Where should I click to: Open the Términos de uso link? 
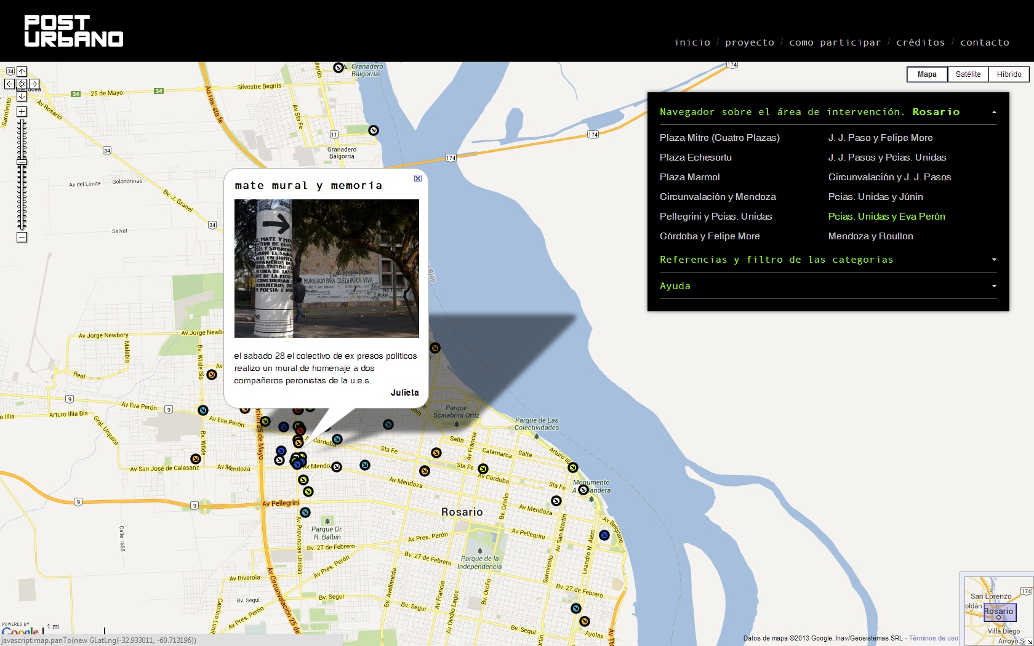933,638
